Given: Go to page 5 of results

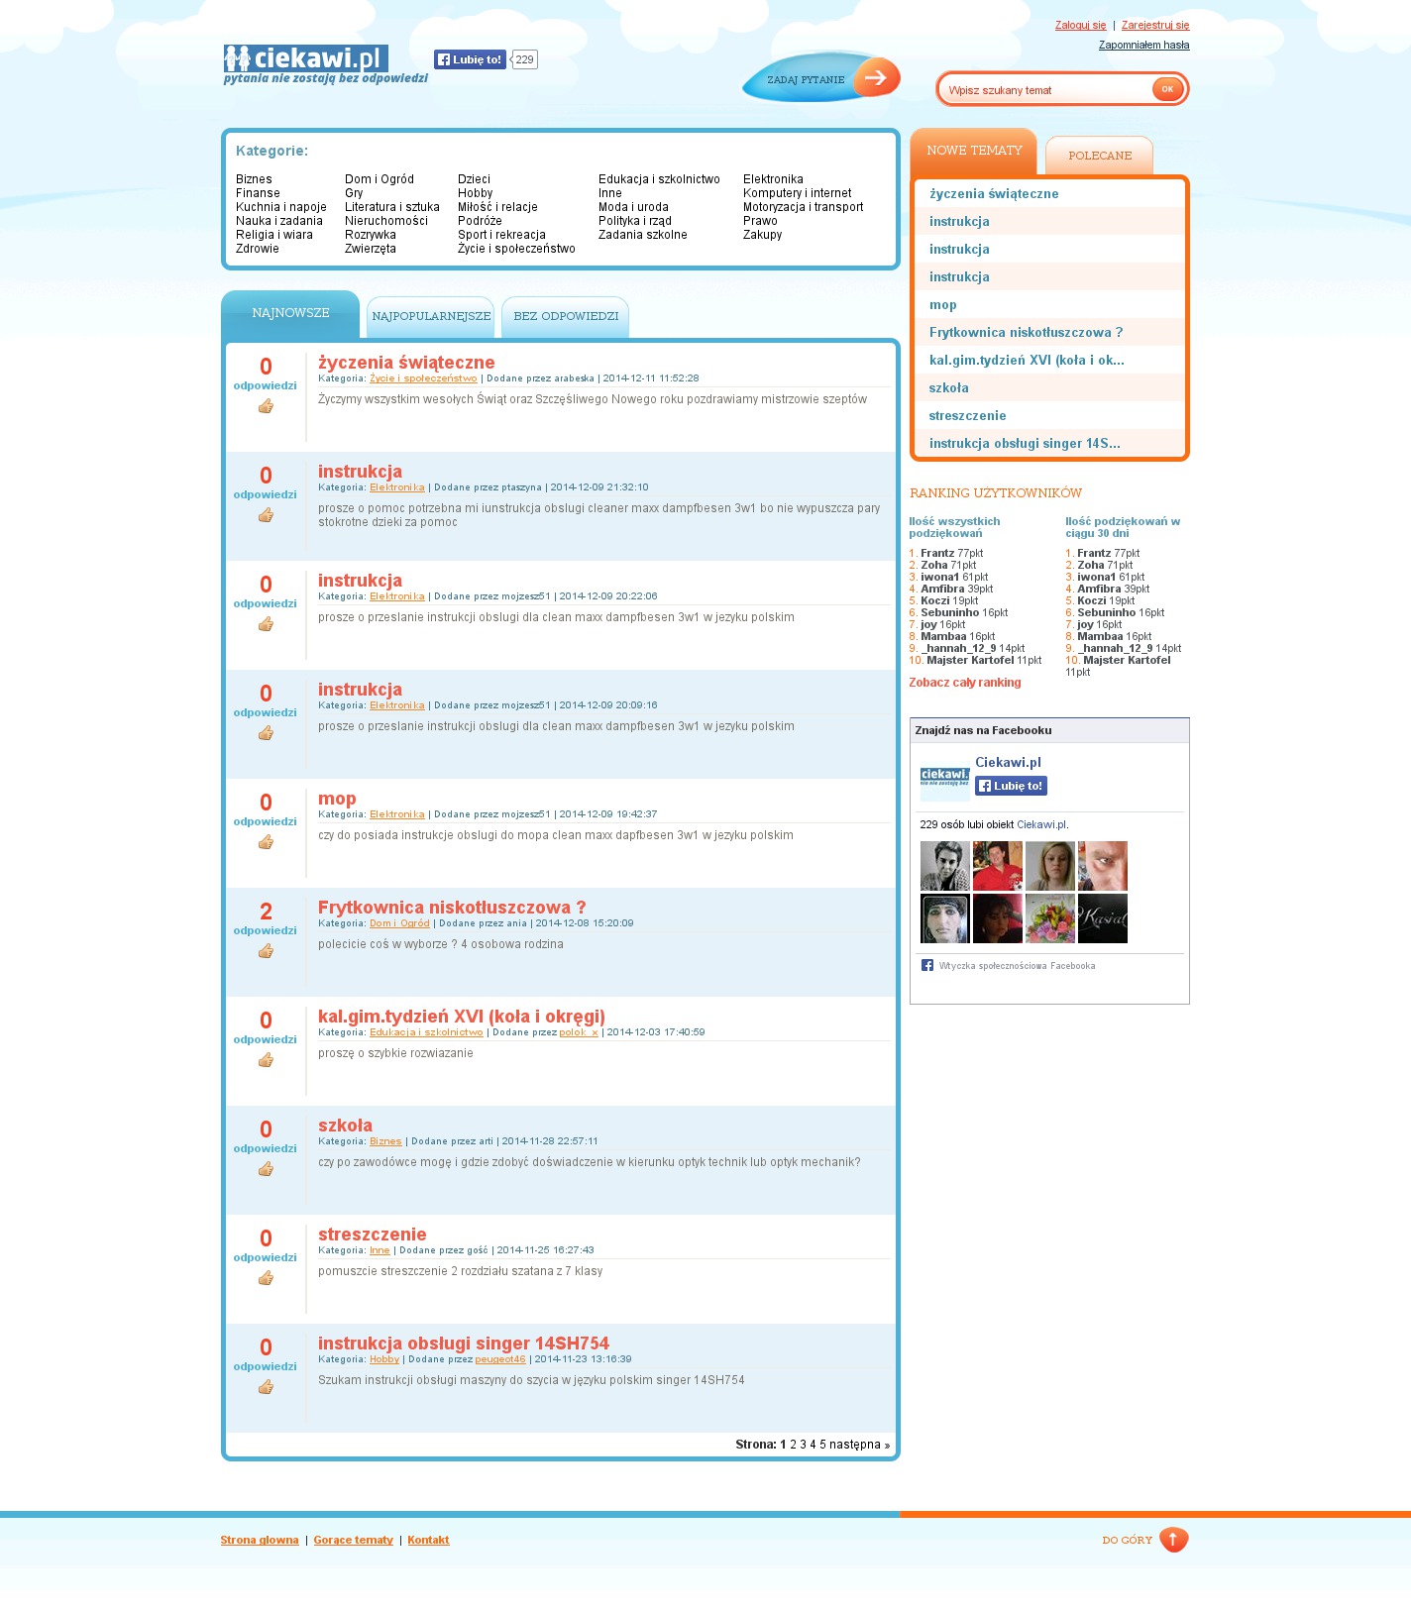Looking at the screenshot, I should [822, 1445].
